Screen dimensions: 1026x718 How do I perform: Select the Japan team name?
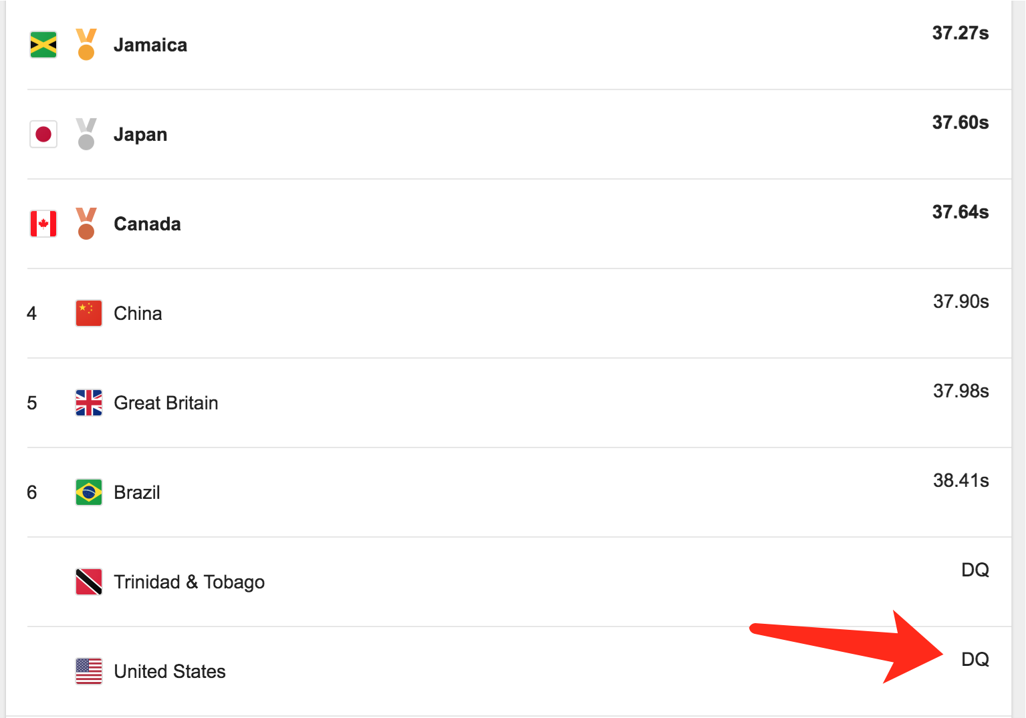pos(140,134)
